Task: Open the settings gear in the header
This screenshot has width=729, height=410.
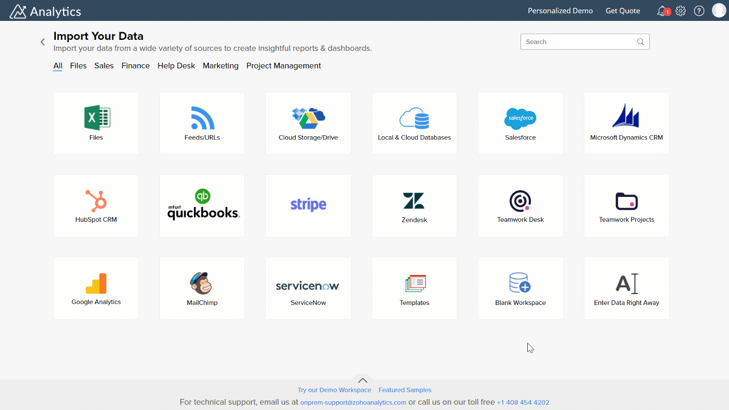Action: pos(680,11)
